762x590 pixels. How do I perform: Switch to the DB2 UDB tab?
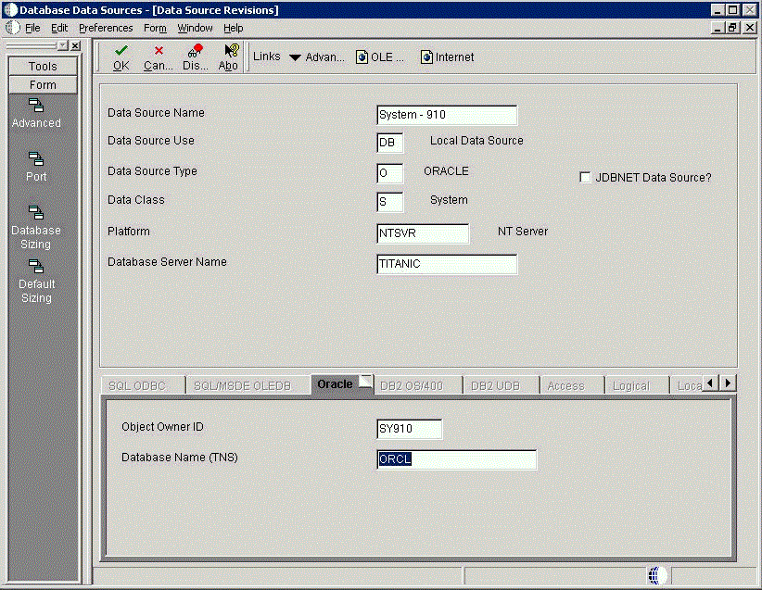click(501, 385)
